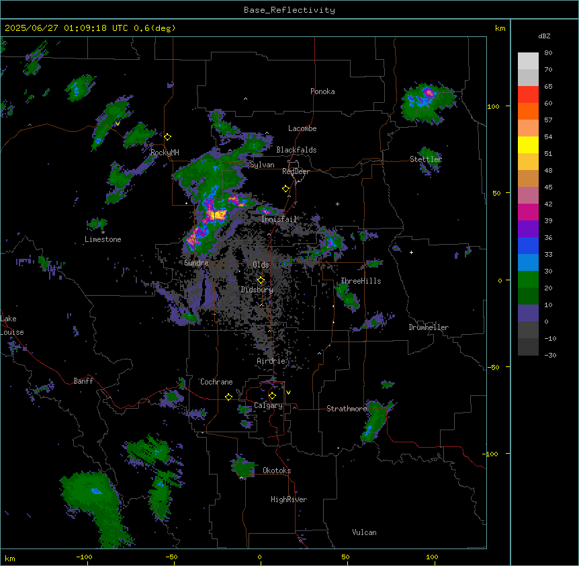Click the yellow diamond marker south of RedDeer
This screenshot has height=566, width=579.
click(x=286, y=188)
